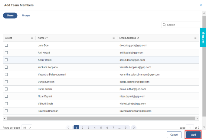Screen dimensions: 206x139
Task: Expand the Rows per page dropdown
Action: coord(27,128)
